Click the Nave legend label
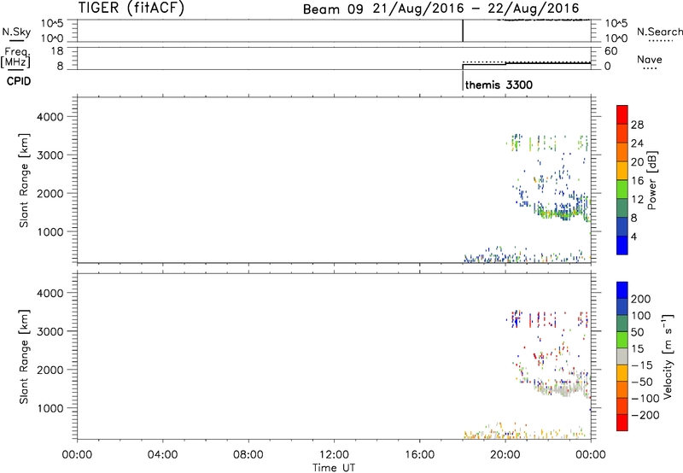The image size is (683, 473). [650, 59]
